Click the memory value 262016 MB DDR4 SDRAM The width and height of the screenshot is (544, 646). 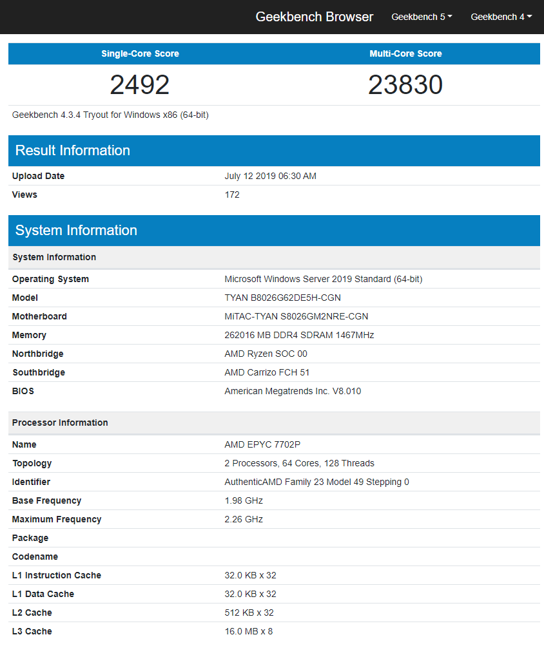tap(299, 335)
